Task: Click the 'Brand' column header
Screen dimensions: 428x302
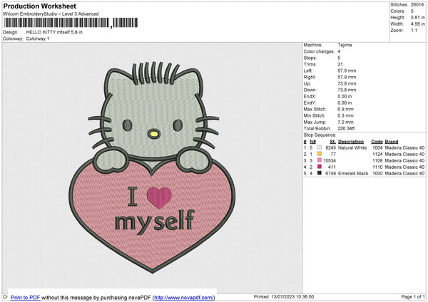Action: (x=392, y=142)
